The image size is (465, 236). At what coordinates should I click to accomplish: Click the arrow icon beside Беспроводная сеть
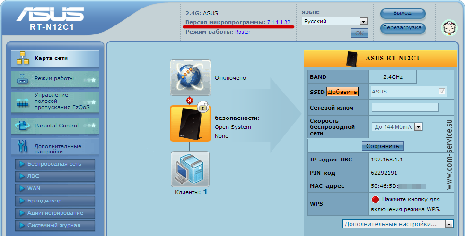tap(22, 164)
